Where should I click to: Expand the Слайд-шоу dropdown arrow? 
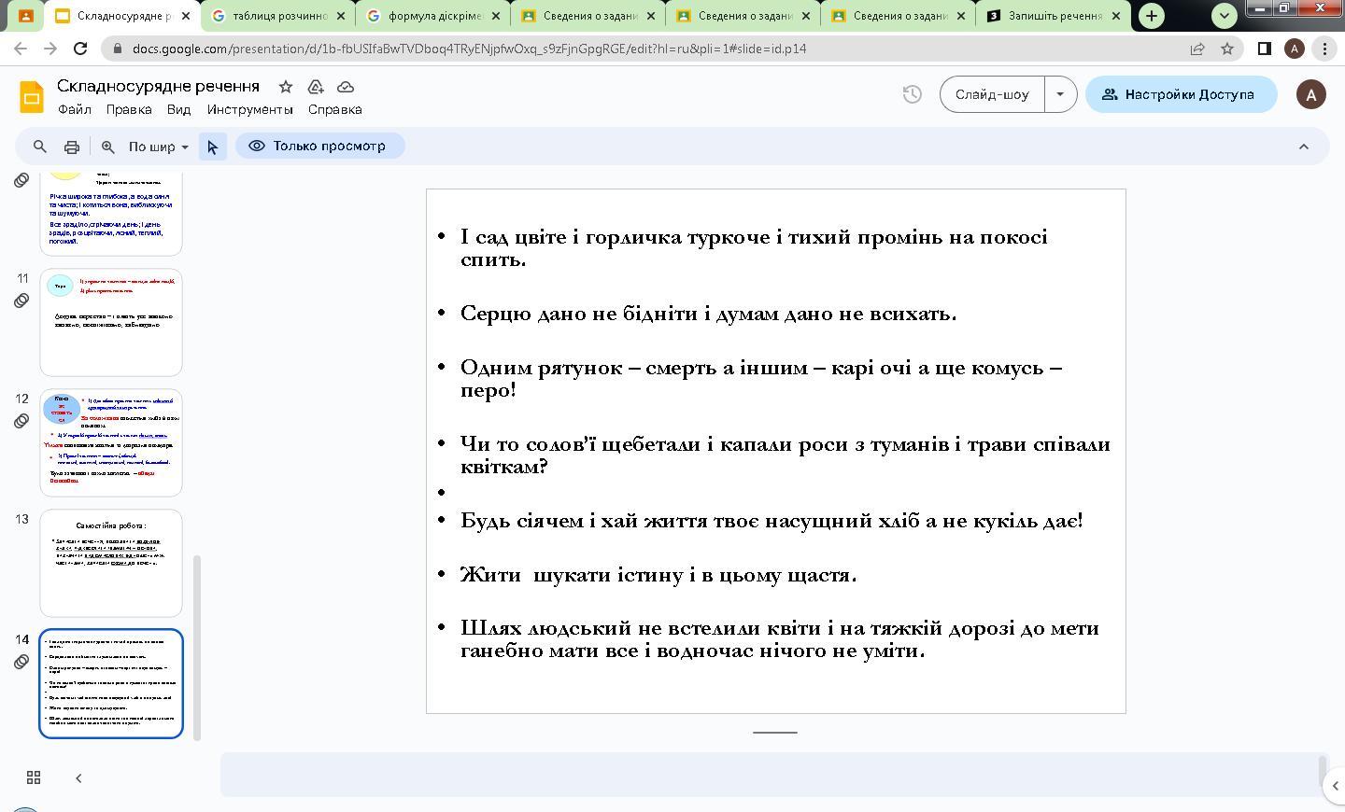point(1060,94)
